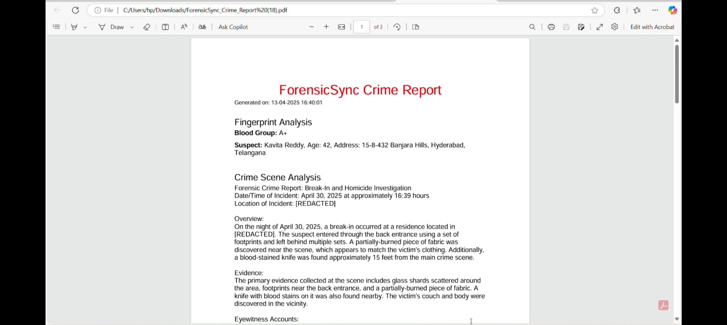This screenshot has height=325, width=727.
Task: Zoom out with the minus button
Action: (x=312, y=27)
